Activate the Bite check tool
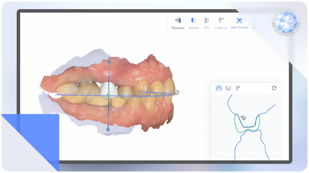309x173 pixels. point(207,23)
